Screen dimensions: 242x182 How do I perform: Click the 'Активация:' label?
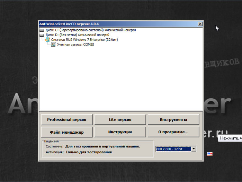pyautogui.click(x=55, y=152)
